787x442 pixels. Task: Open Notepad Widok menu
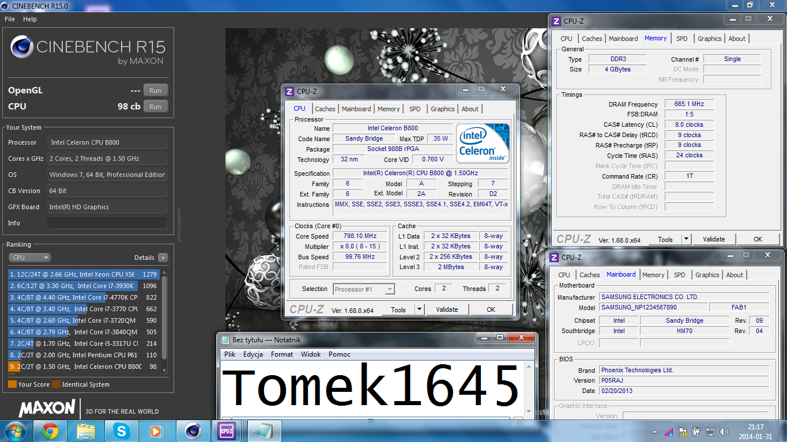[311, 354]
